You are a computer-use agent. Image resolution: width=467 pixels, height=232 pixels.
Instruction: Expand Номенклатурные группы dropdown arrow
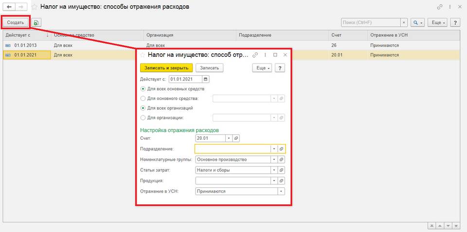(x=274, y=160)
